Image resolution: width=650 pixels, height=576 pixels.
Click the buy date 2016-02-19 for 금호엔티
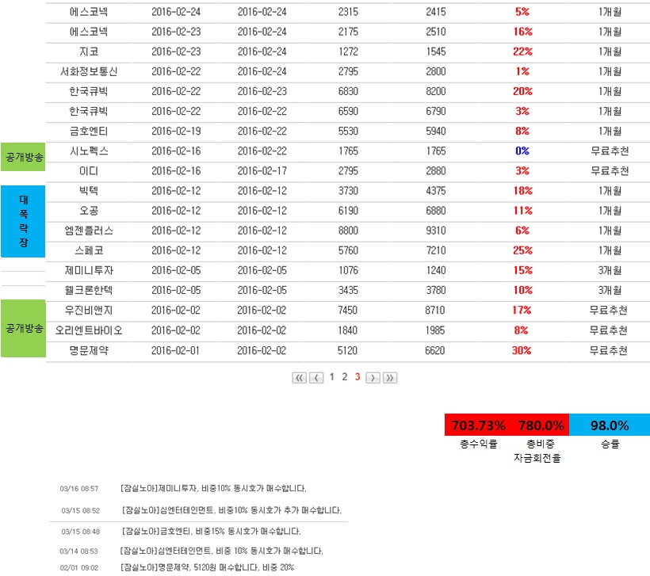pyautogui.click(x=176, y=131)
